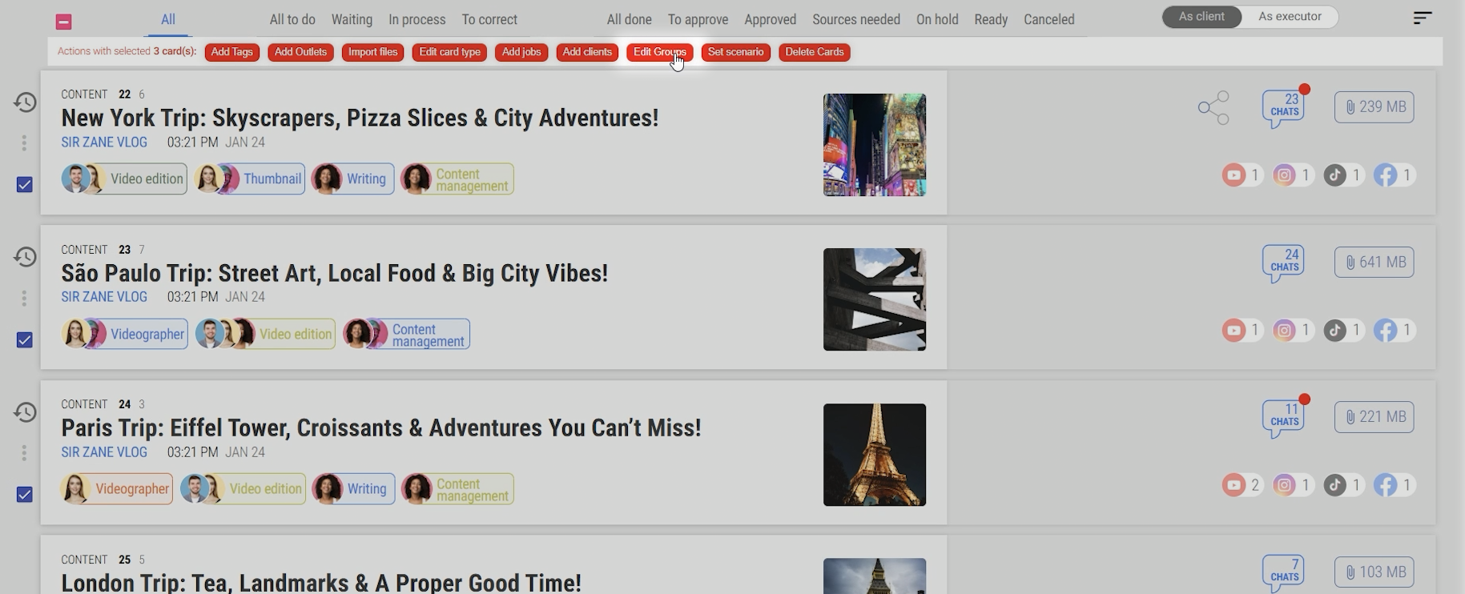Expand three-dot options on São Paulo card
Image resolution: width=1465 pixels, height=594 pixels.
tap(25, 299)
